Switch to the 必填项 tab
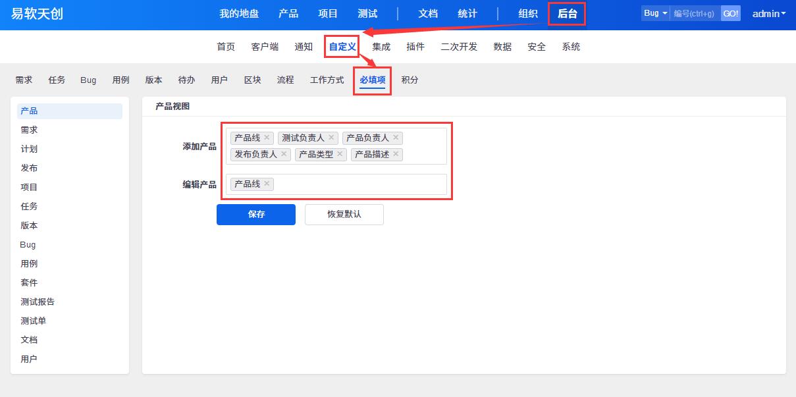Viewport: 796px width, 397px height. pyautogui.click(x=373, y=80)
